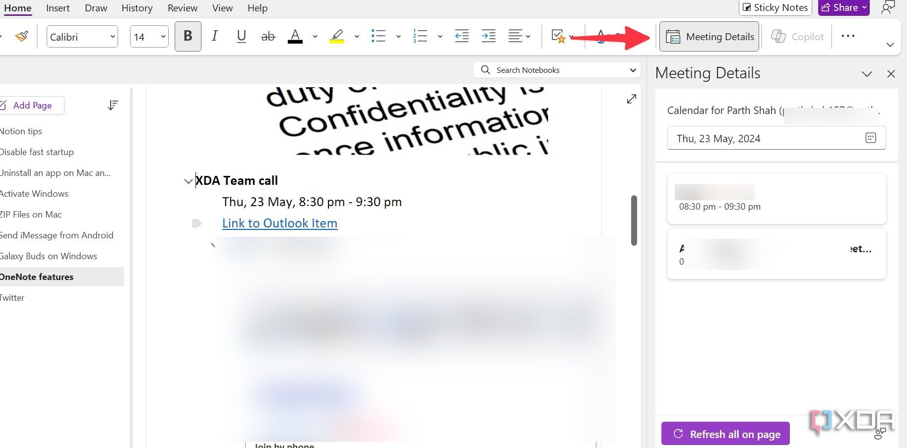This screenshot has width=907, height=448.
Task: Click the sort pages icon
Action: click(x=113, y=105)
